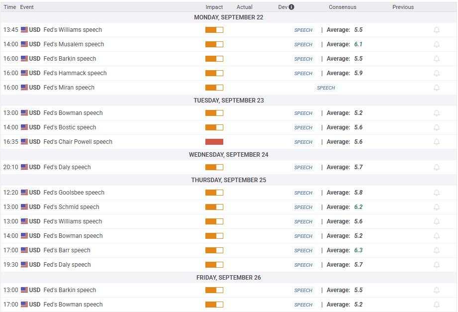The height and width of the screenshot is (312, 458).
Task: Open the SPEECH link for Fed's Miran speech
Action: tap(326, 88)
